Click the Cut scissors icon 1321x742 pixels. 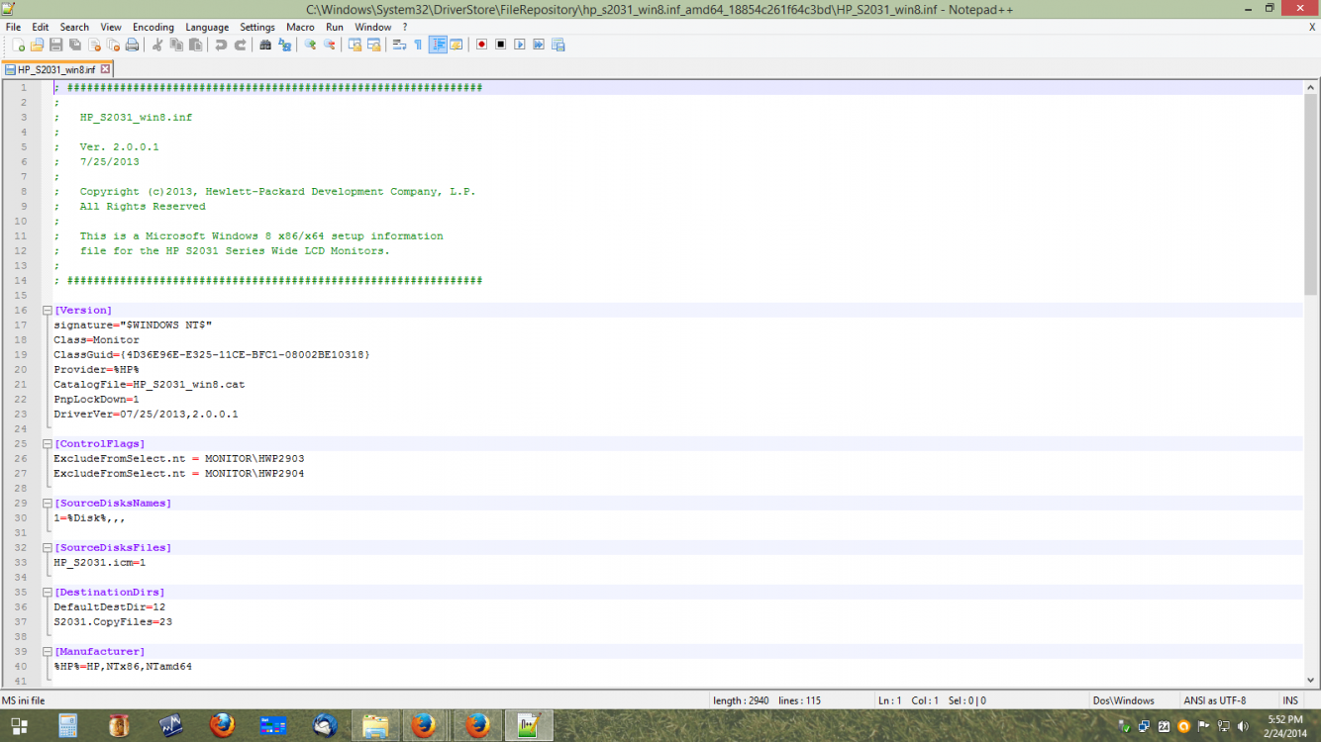[x=156, y=46]
